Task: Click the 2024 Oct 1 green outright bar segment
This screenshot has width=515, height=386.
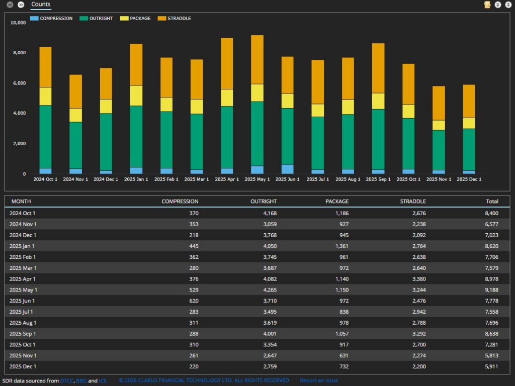Action: [x=45, y=136]
